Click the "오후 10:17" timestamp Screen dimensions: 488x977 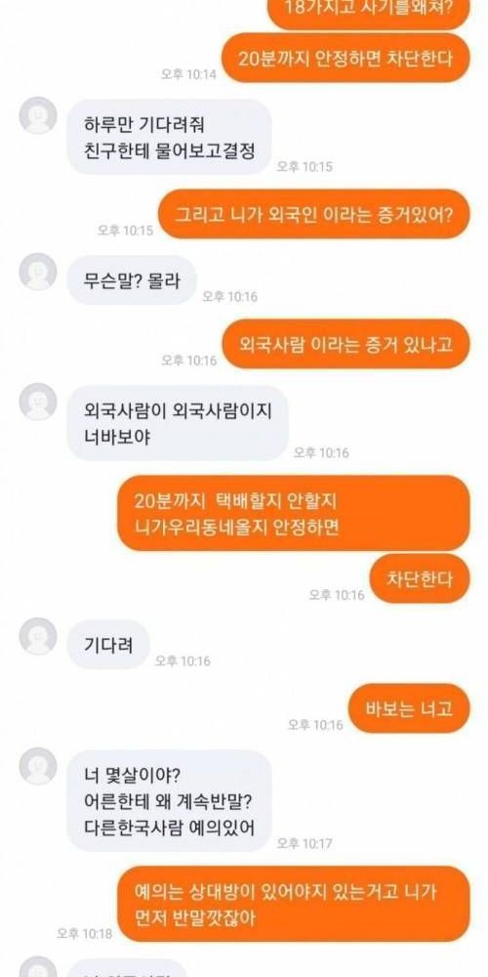coord(305,844)
